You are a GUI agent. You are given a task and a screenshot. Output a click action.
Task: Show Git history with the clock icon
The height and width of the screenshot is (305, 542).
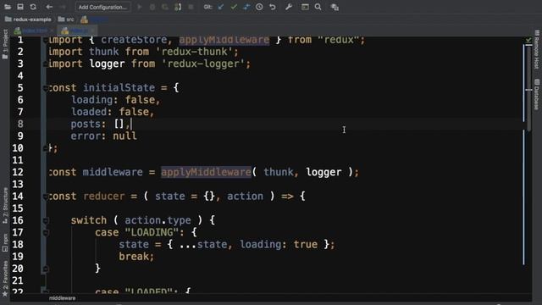[x=259, y=7]
